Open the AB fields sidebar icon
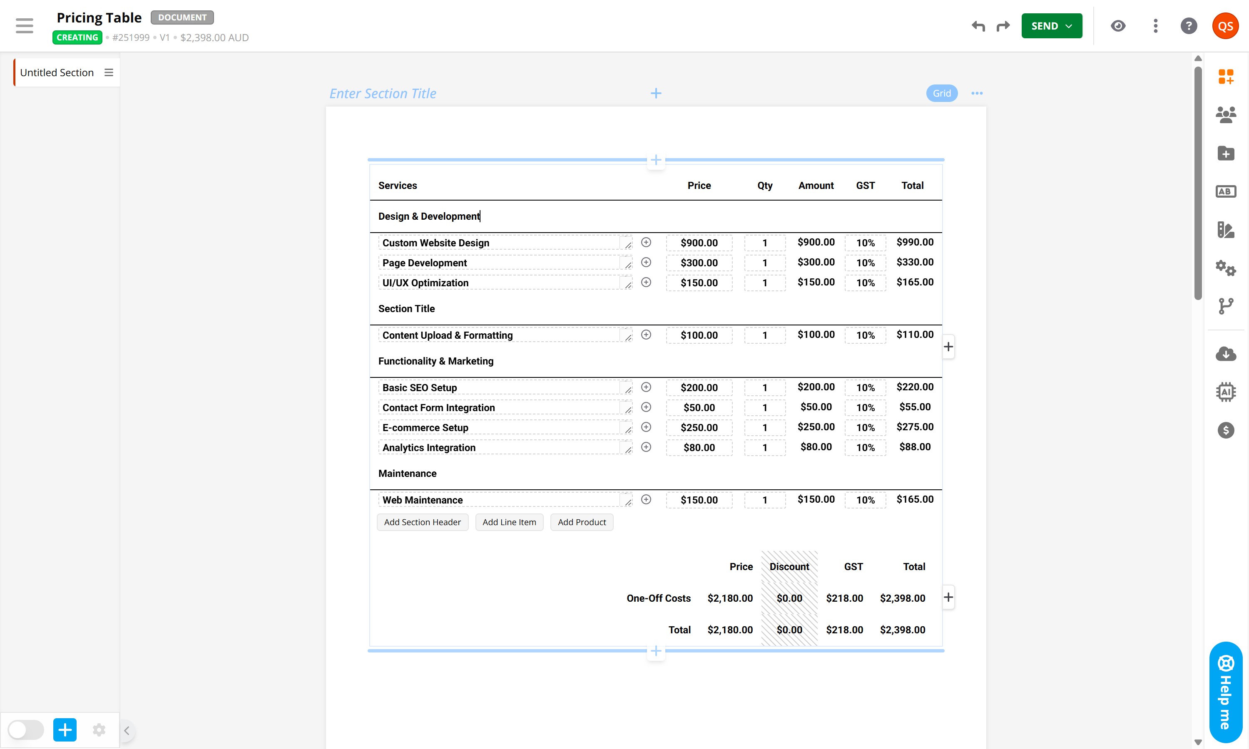The image size is (1249, 749). tap(1225, 191)
